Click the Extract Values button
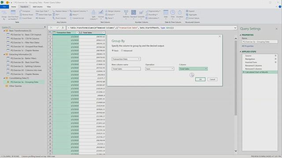The height and width of the screenshot is (158, 282). click(x=193, y=18)
